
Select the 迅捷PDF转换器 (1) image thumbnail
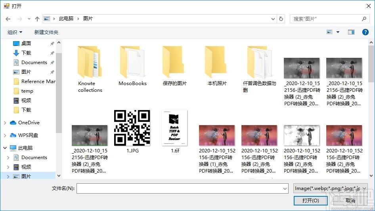217,135
